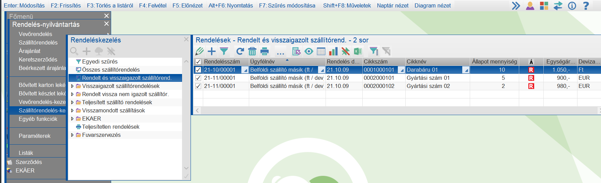Select Egyedi szűrés in the tree
Screen dimensions: 601x183
click(x=100, y=61)
